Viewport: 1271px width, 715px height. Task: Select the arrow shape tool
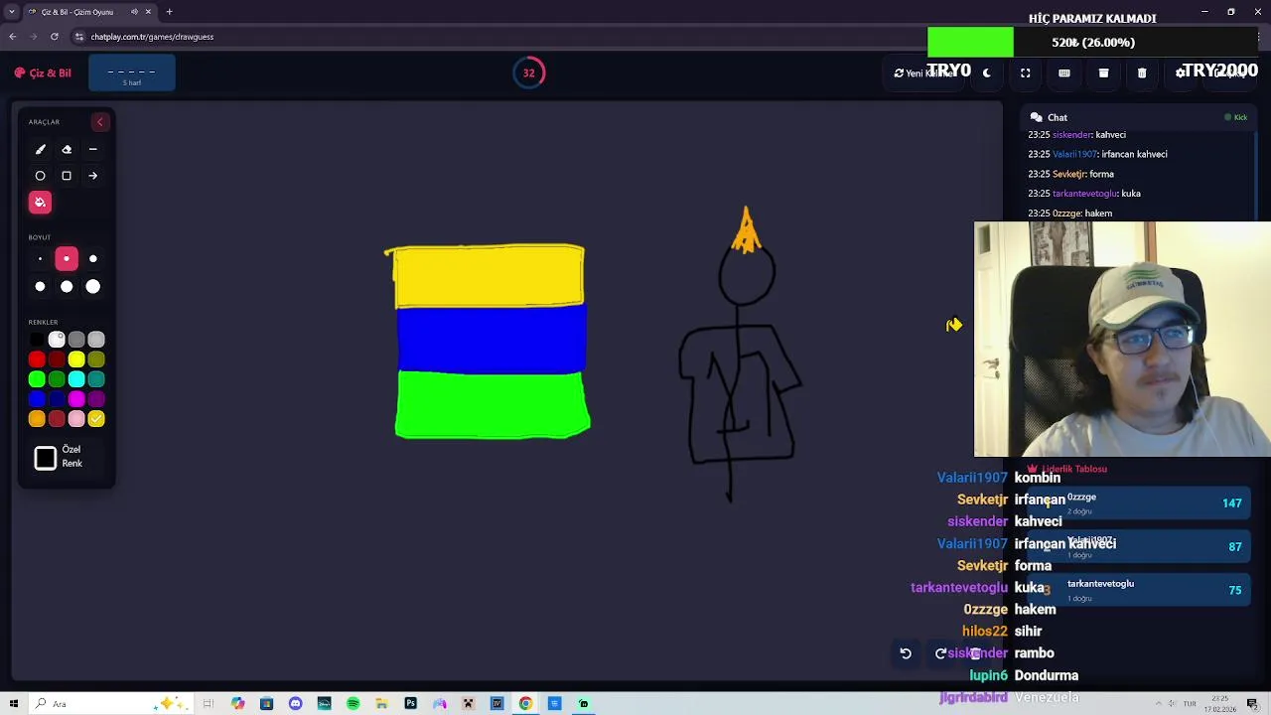(x=92, y=176)
